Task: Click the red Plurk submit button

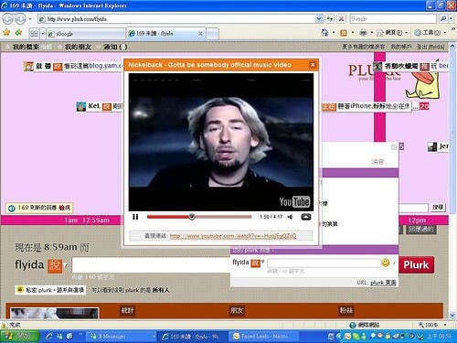Action: tap(416, 264)
